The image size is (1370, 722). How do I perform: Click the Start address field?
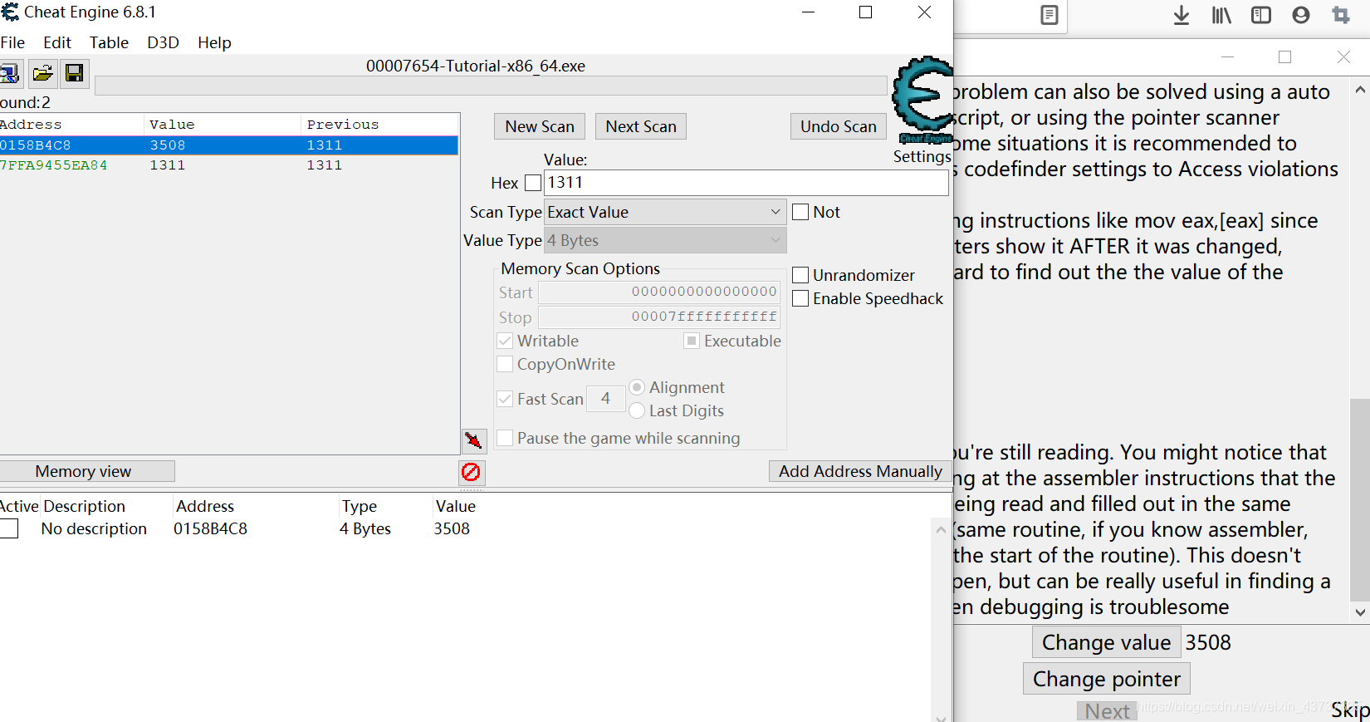(x=659, y=292)
